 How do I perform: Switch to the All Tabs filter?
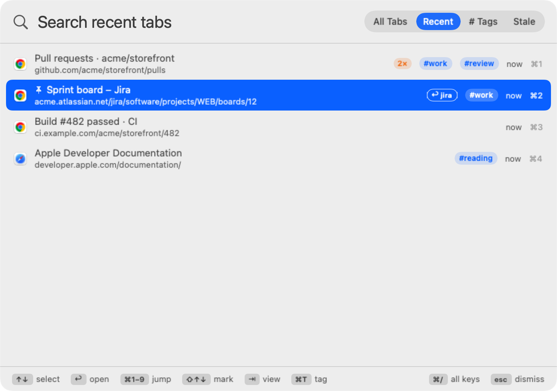390,21
